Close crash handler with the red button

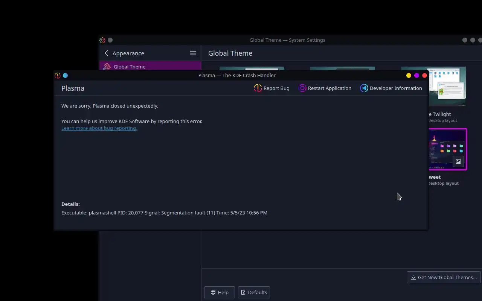coord(424,75)
